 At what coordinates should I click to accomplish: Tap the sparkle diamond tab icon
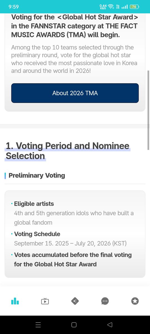tap(75, 301)
